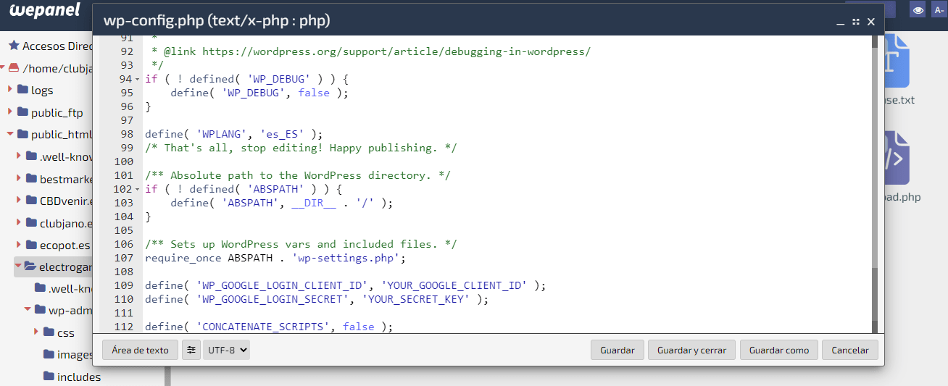Image resolution: width=948 pixels, height=386 pixels.
Task: Expand the logs folder arrow
Action: click(11, 90)
